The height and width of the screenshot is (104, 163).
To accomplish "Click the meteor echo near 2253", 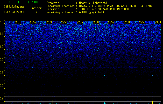I will (x=53, y=76).
